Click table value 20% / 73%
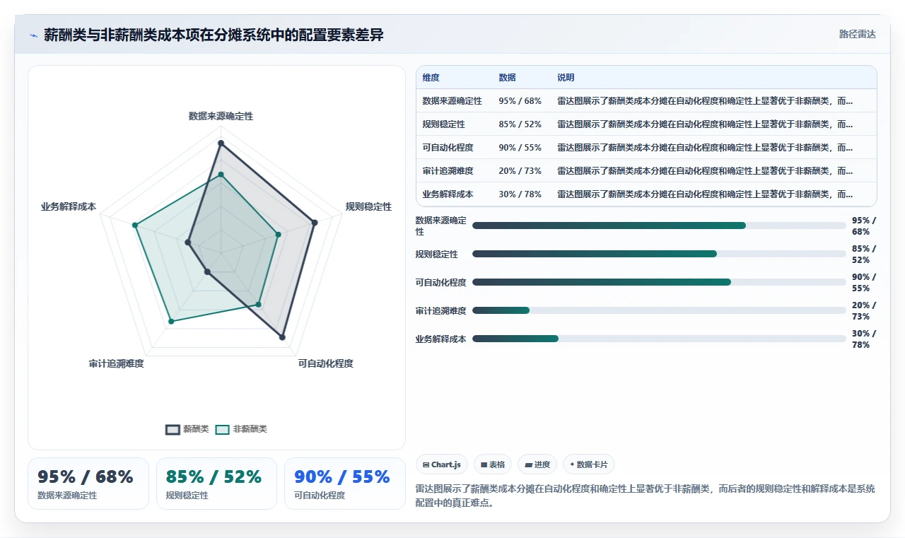This screenshot has width=905, height=538. tap(520, 171)
